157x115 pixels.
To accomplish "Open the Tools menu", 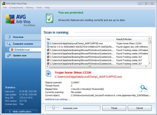I will pyautogui.click(x=39, y=8).
